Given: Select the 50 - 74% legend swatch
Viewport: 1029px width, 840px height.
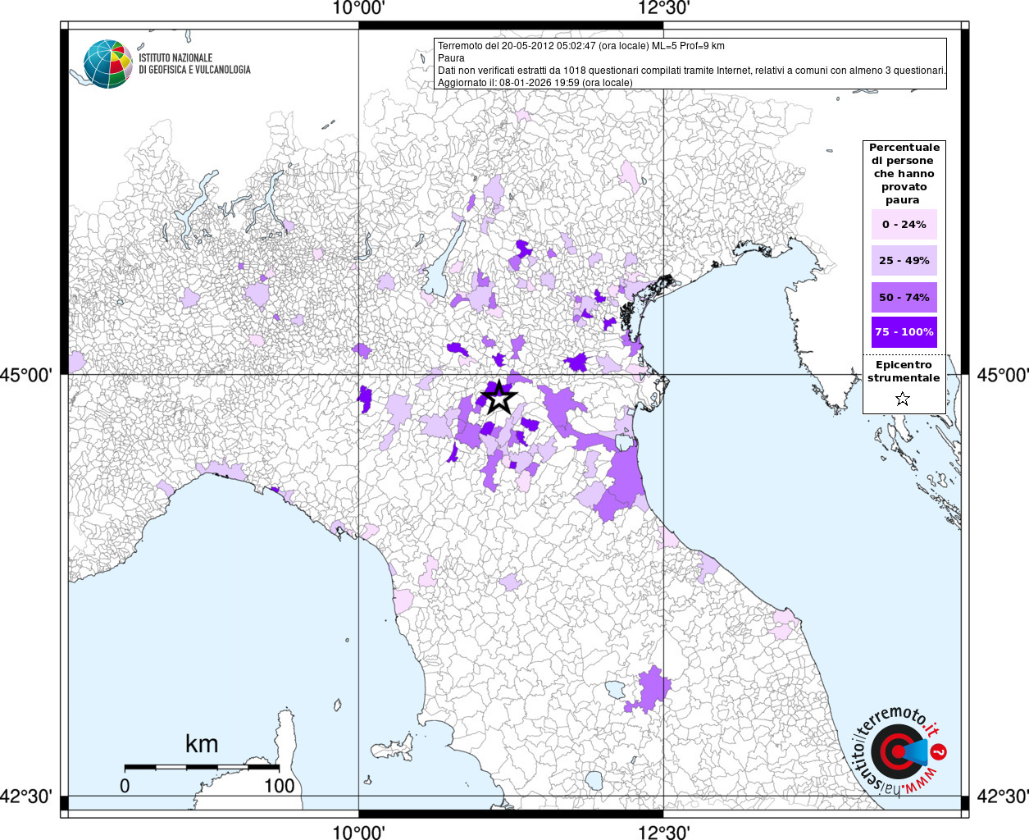Looking at the screenshot, I should point(904,297).
